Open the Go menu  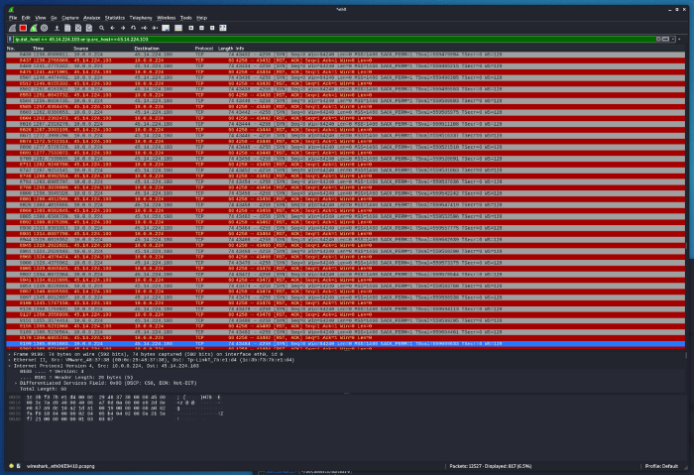[x=54, y=18]
